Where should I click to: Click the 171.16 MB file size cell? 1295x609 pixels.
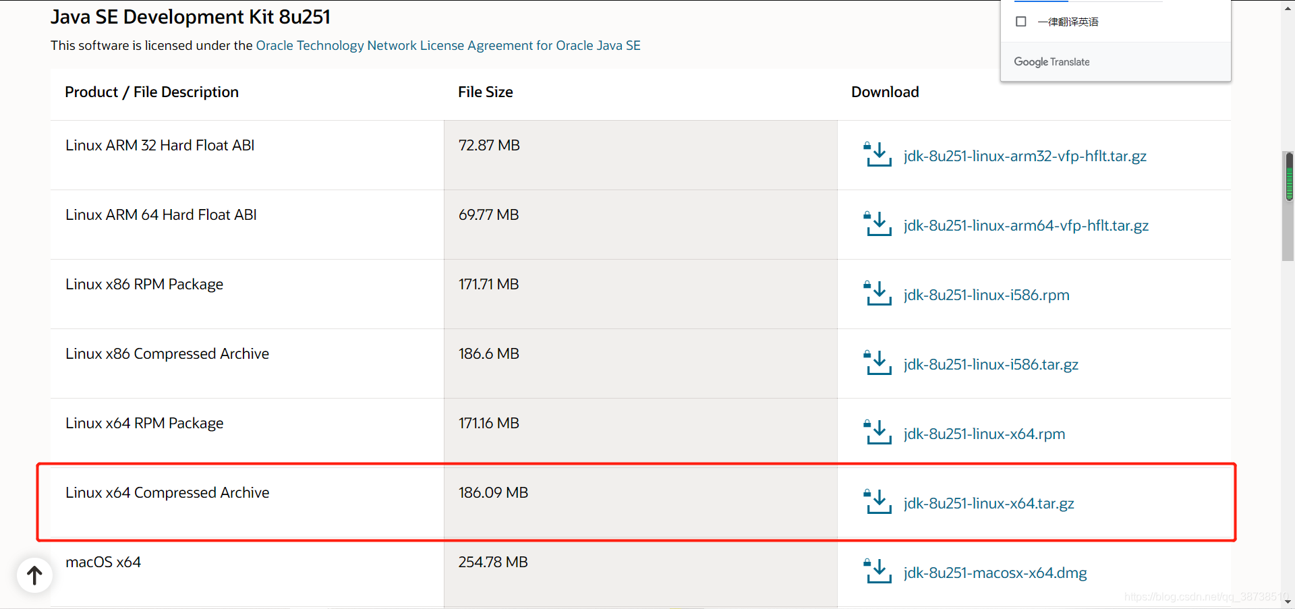[641, 433]
